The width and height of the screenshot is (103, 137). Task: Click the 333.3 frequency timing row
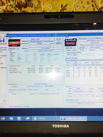(84, 76)
